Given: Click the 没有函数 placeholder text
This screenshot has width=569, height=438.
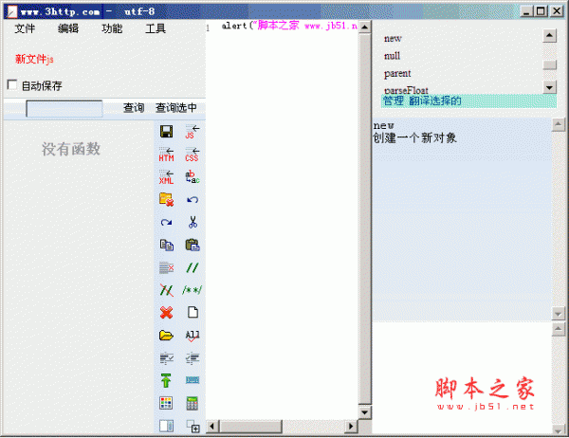Looking at the screenshot, I should pos(71,149).
